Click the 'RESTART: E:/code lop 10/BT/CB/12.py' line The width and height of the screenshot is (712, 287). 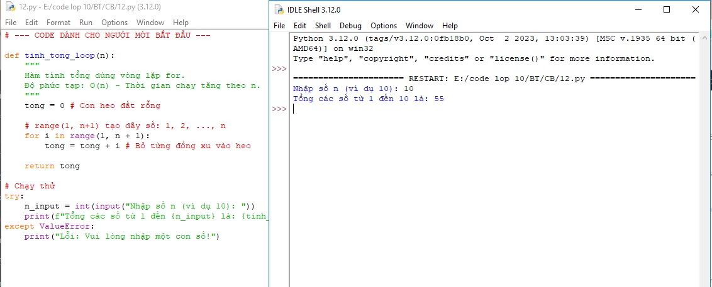tap(494, 79)
